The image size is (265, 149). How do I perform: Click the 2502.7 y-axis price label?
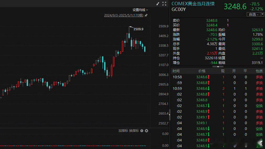(163, 123)
